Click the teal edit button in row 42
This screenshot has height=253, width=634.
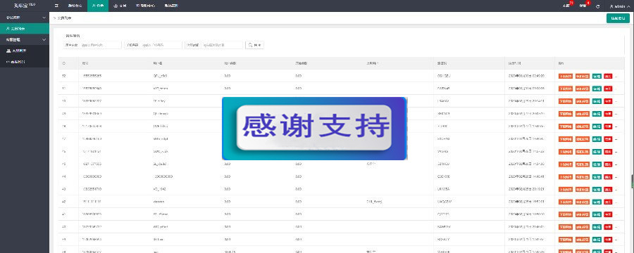[597, 202]
